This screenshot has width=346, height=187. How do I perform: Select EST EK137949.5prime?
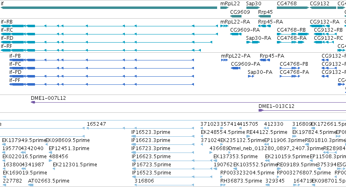[x=4, y=144]
